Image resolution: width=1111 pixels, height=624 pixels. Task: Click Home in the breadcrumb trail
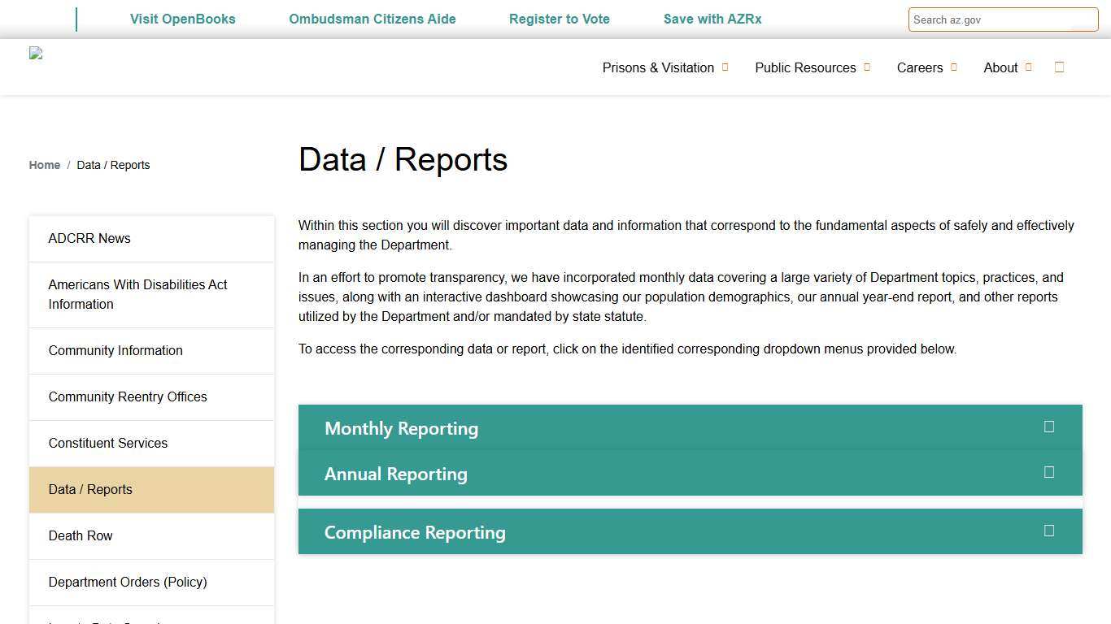(44, 165)
